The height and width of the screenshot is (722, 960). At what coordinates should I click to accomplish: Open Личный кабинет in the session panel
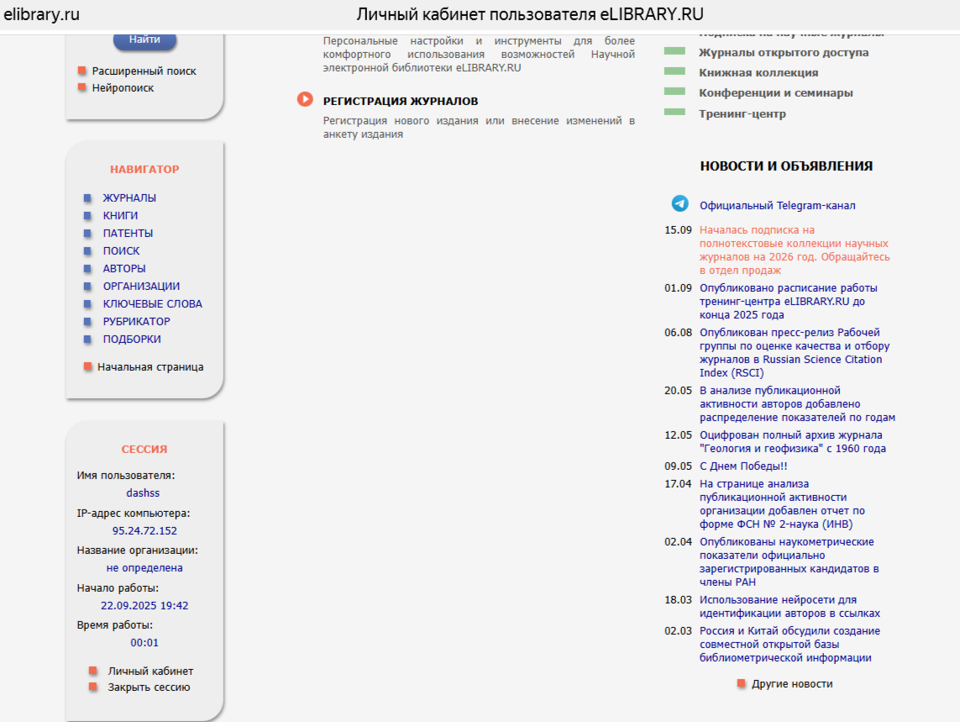pos(150,672)
